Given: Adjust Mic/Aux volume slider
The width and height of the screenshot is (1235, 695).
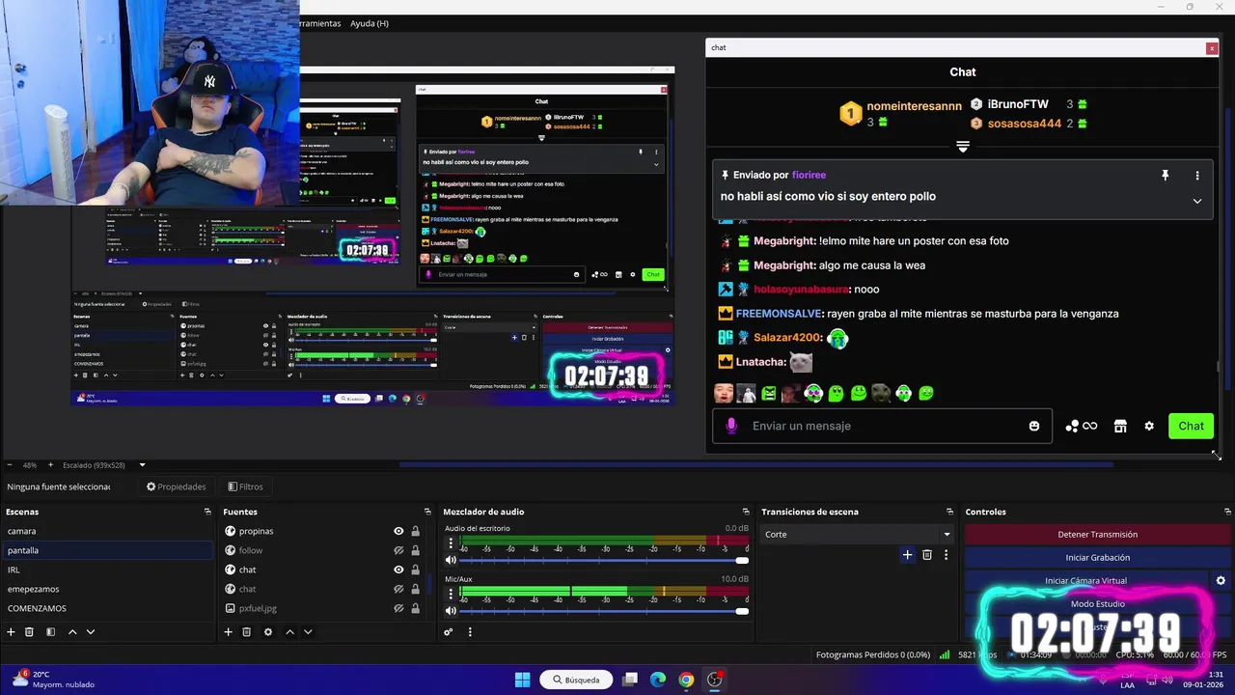Looking at the screenshot, I should pyautogui.click(x=602, y=610).
